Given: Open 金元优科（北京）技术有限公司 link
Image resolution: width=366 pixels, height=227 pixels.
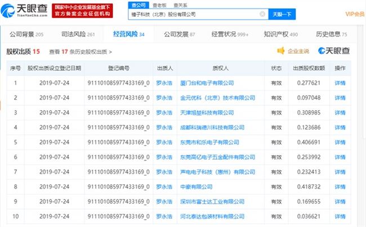Looking at the screenshot, I should (x=217, y=98).
